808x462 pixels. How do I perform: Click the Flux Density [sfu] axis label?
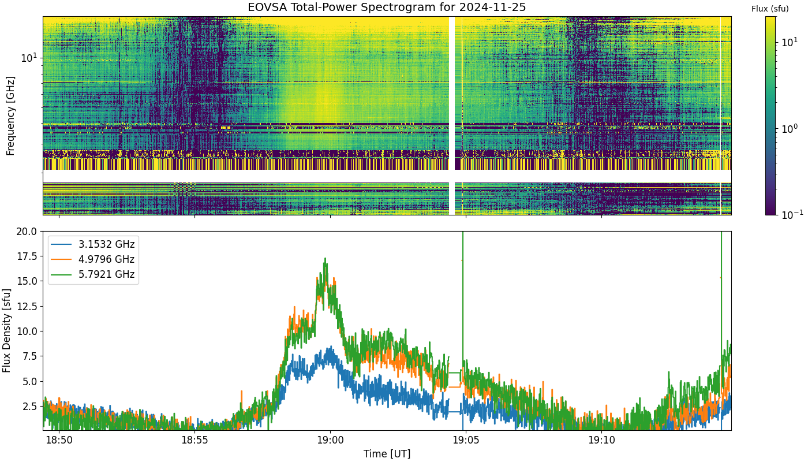7,330
